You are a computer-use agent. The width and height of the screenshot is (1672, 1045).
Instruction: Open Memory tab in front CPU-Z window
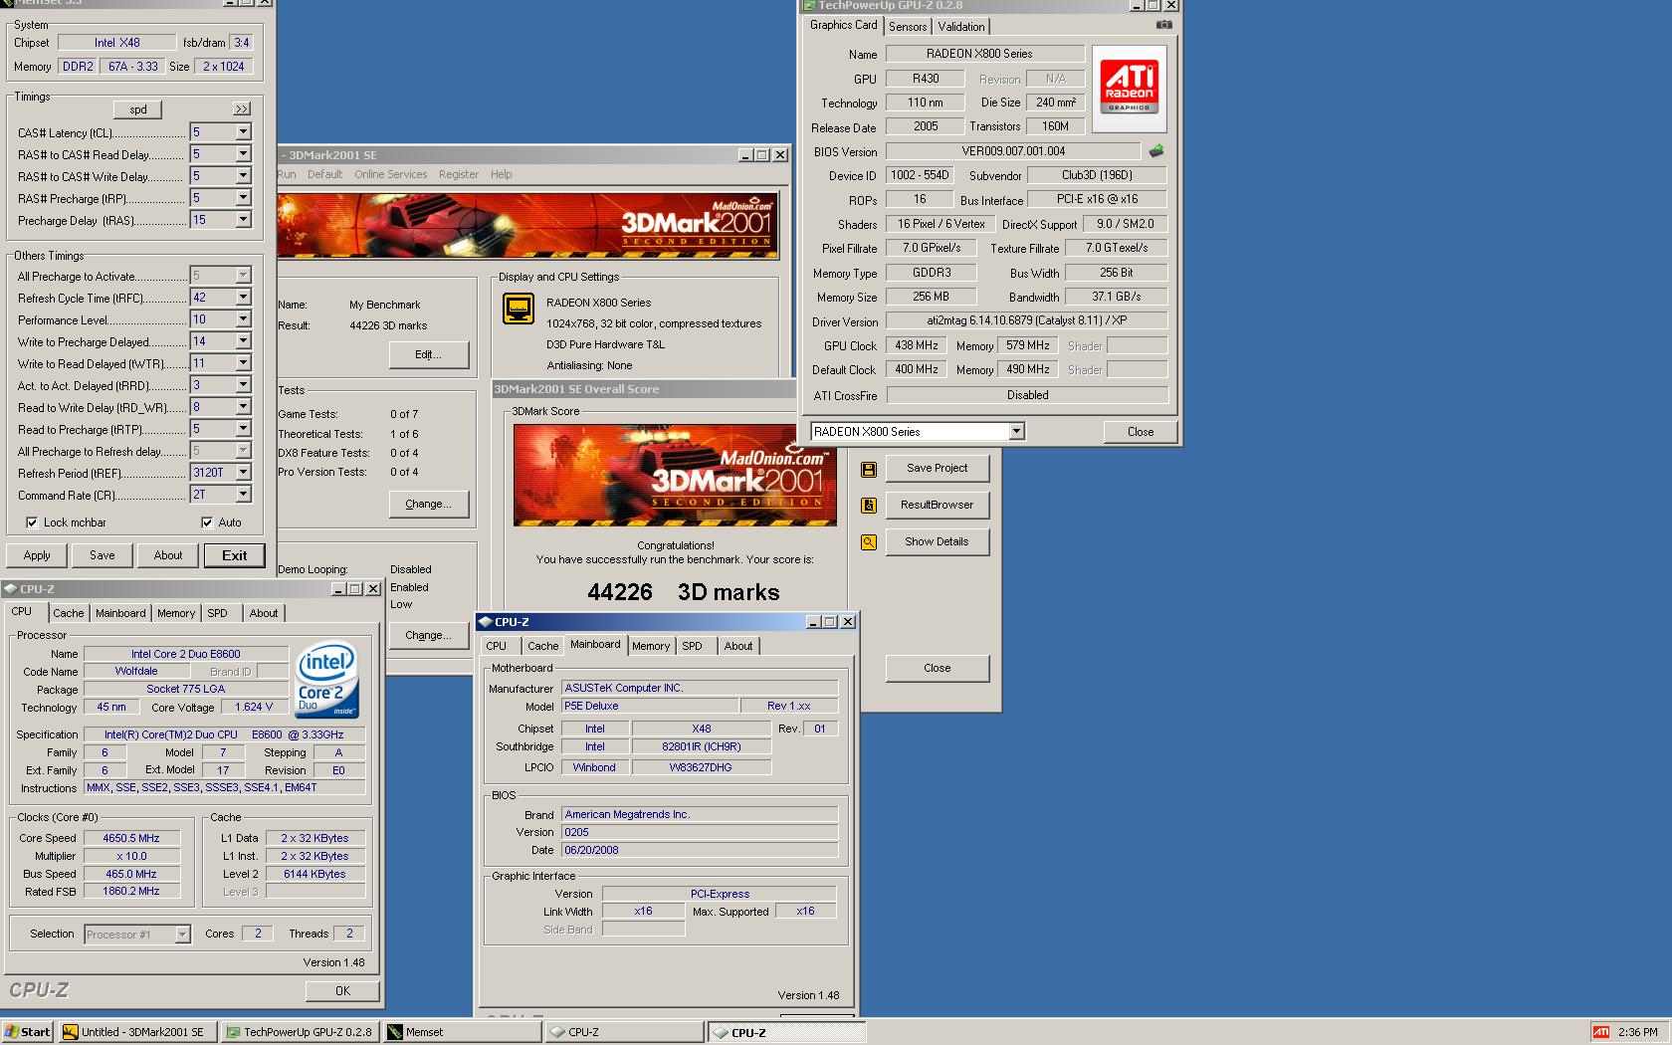point(651,646)
